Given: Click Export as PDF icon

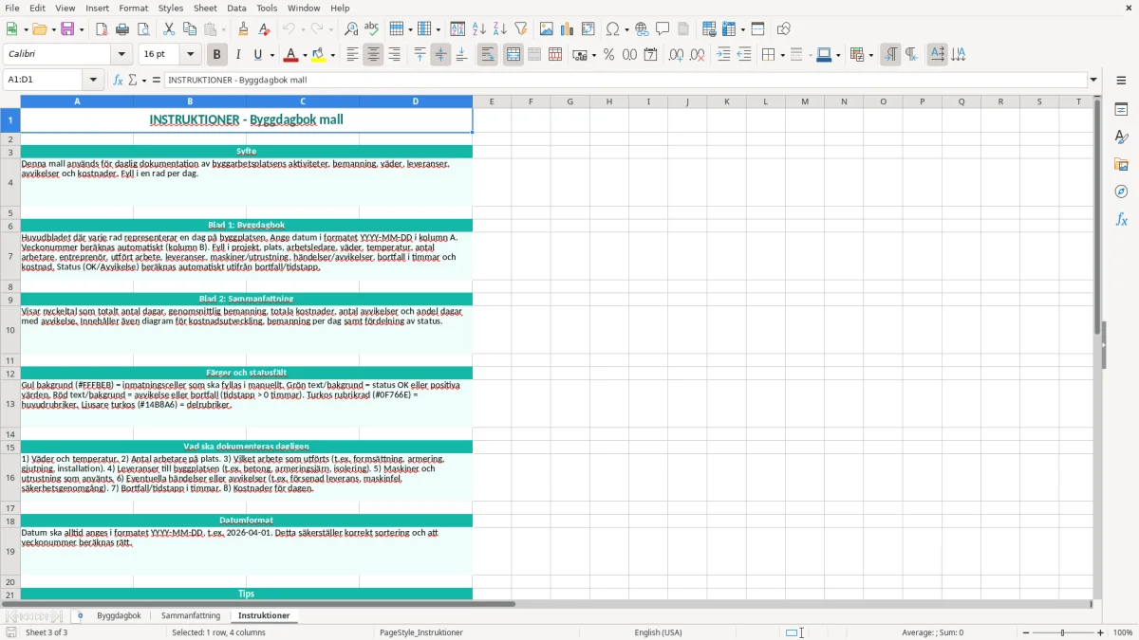Looking at the screenshot, I should coord(102,29).
